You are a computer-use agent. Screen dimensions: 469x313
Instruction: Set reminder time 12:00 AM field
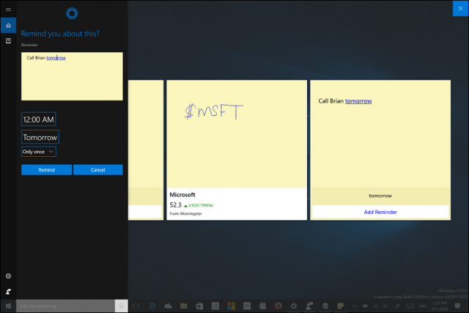click(39, 119)
